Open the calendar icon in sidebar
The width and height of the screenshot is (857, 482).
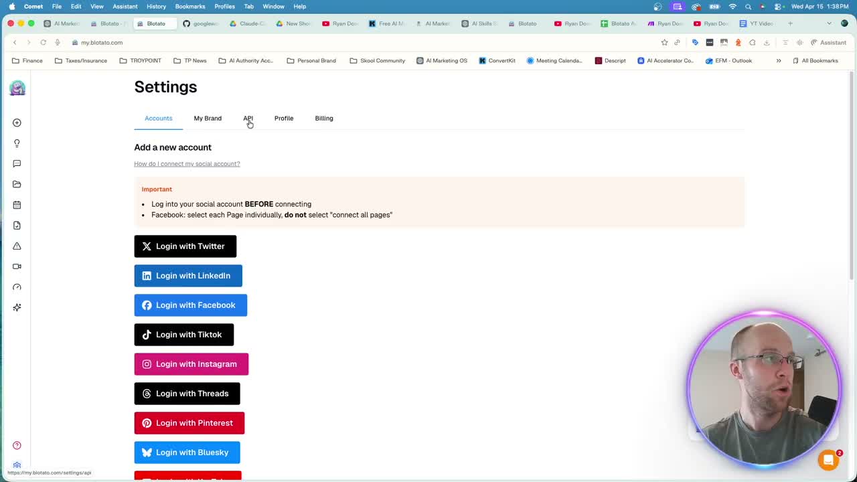click(x=17, y=205)
